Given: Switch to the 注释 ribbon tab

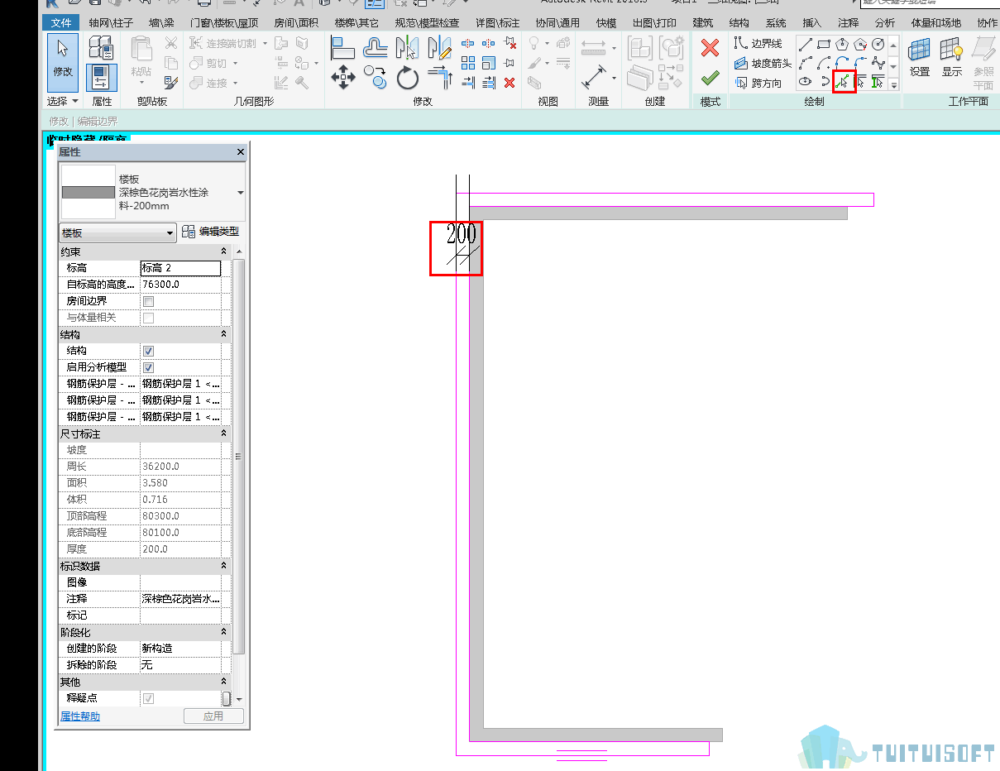Looking at the screenshot, I should coord(849,22).
